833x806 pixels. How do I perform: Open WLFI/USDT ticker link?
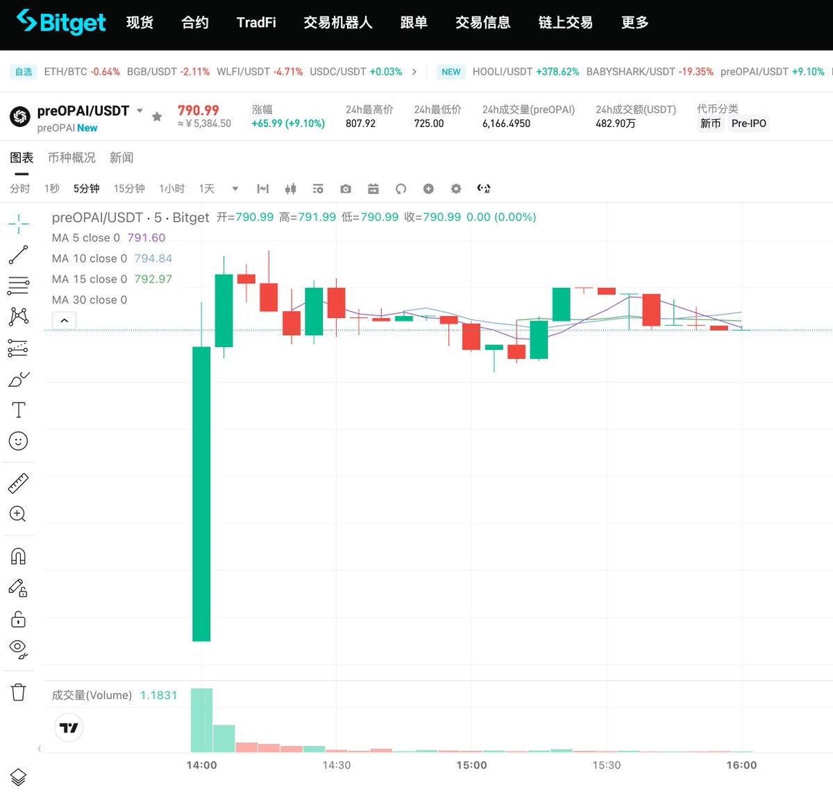[x=260, y=72]
